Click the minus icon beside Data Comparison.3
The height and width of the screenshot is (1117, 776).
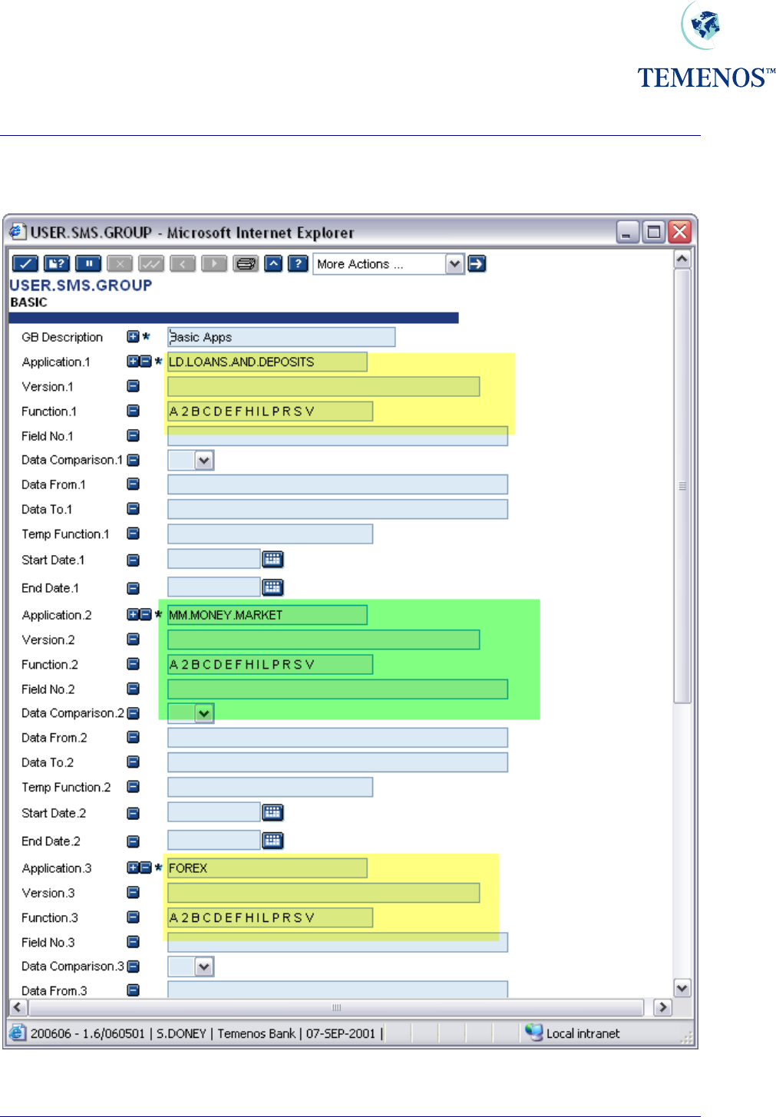[133, 967]
